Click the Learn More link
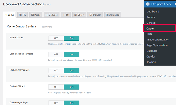The height and width of the screenshot is (105, 176). [x=47, y=27]
